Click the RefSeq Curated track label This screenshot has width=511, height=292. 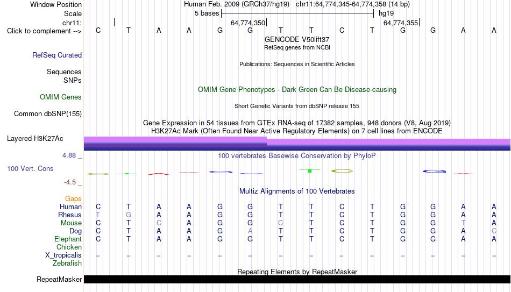click(56, 55)
